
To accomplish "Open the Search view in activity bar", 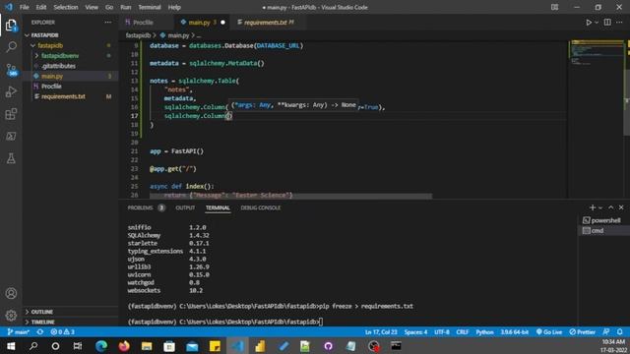I will (x=11, y=47).
